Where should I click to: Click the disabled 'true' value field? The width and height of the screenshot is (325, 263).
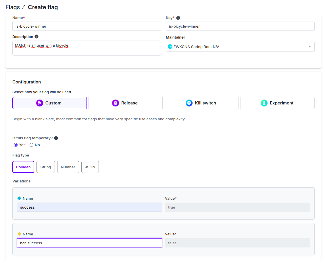pos(237,207)
